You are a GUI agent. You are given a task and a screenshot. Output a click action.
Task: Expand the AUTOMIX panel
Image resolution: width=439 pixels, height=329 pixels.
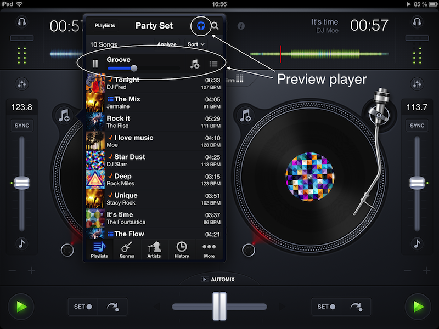[x=219, y=280]
